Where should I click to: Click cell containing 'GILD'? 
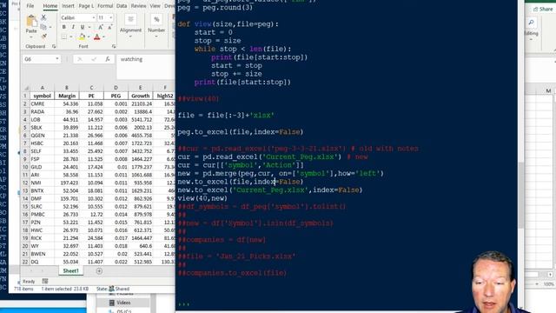43,167
